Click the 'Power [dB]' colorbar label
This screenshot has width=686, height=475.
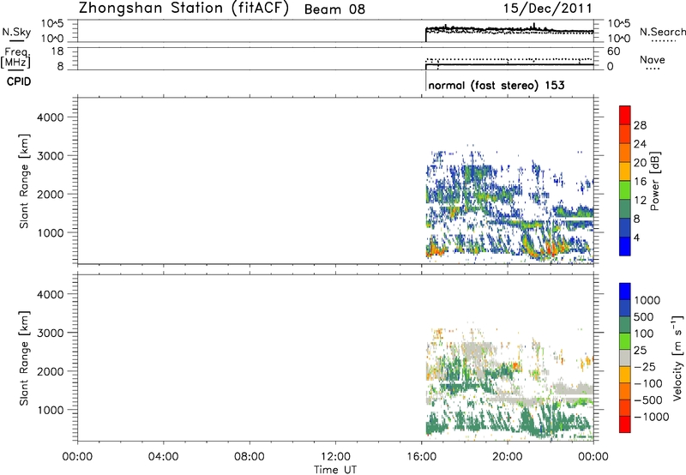point(655,181)
